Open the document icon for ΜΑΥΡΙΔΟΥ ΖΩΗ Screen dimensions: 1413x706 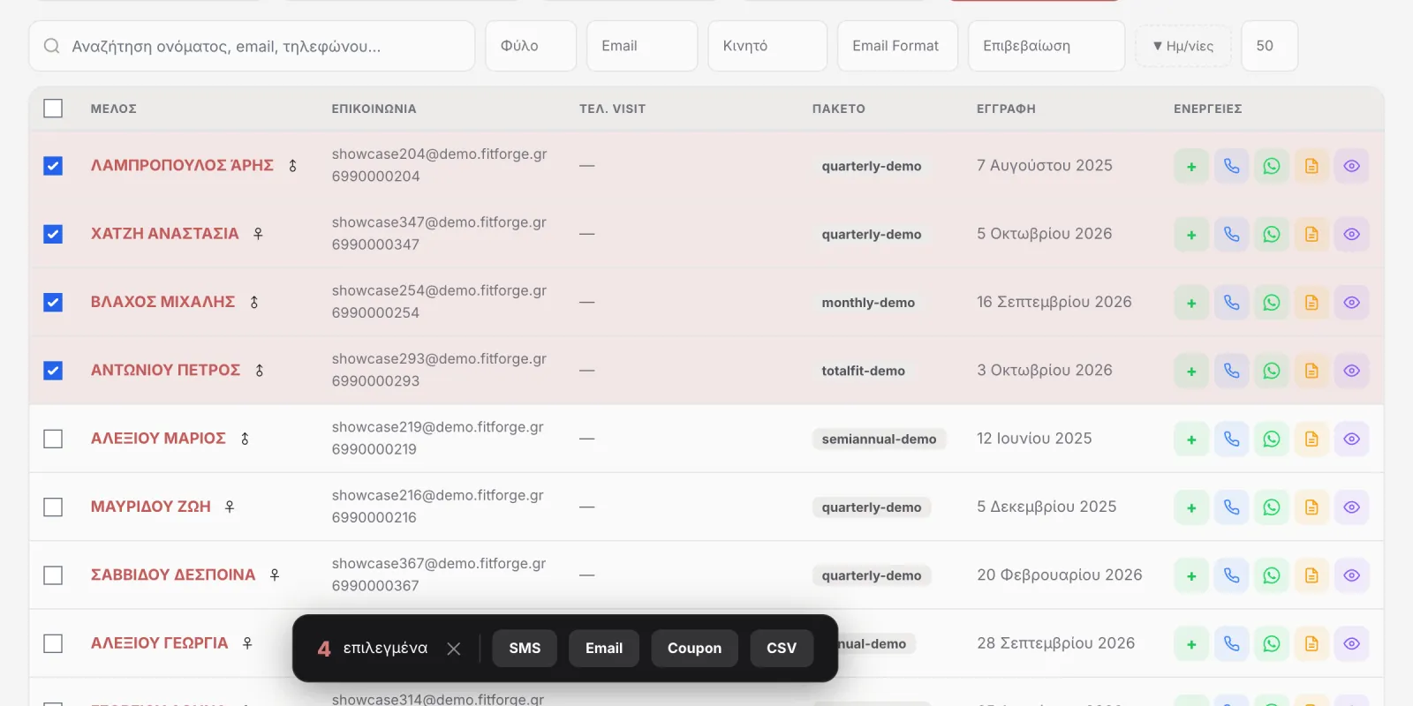tap(1311, 507)
